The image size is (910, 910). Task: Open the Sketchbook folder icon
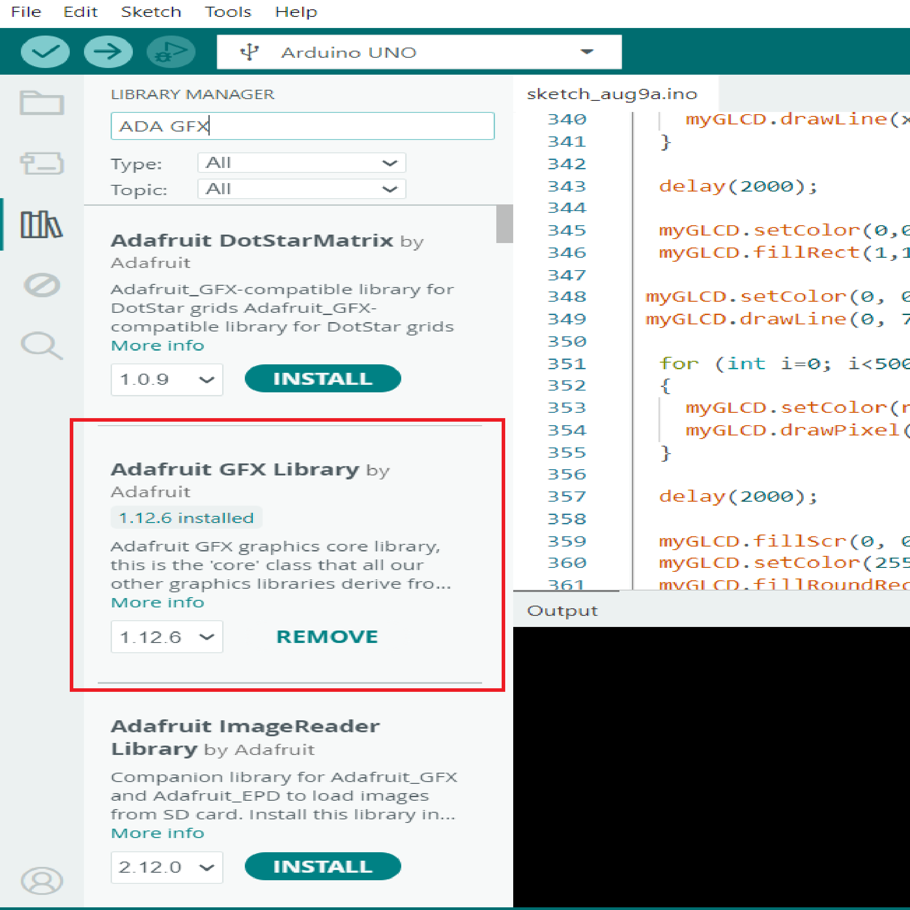42,103
